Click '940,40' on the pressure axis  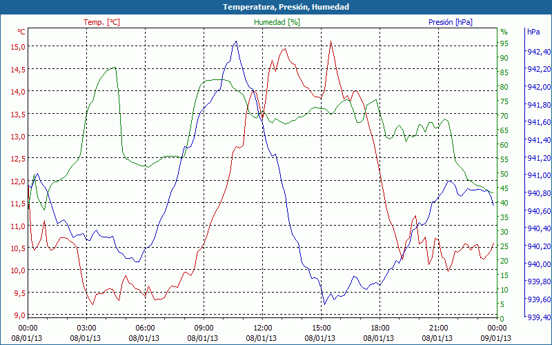(x=539, y=229)
